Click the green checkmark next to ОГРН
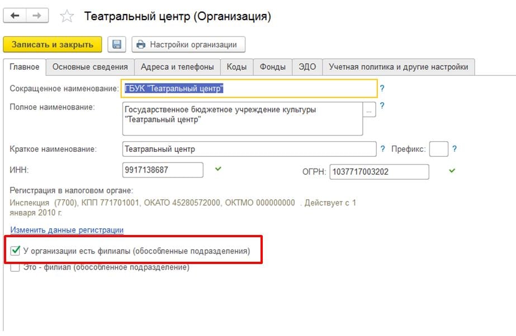516x336 pixels. [452, 170]
